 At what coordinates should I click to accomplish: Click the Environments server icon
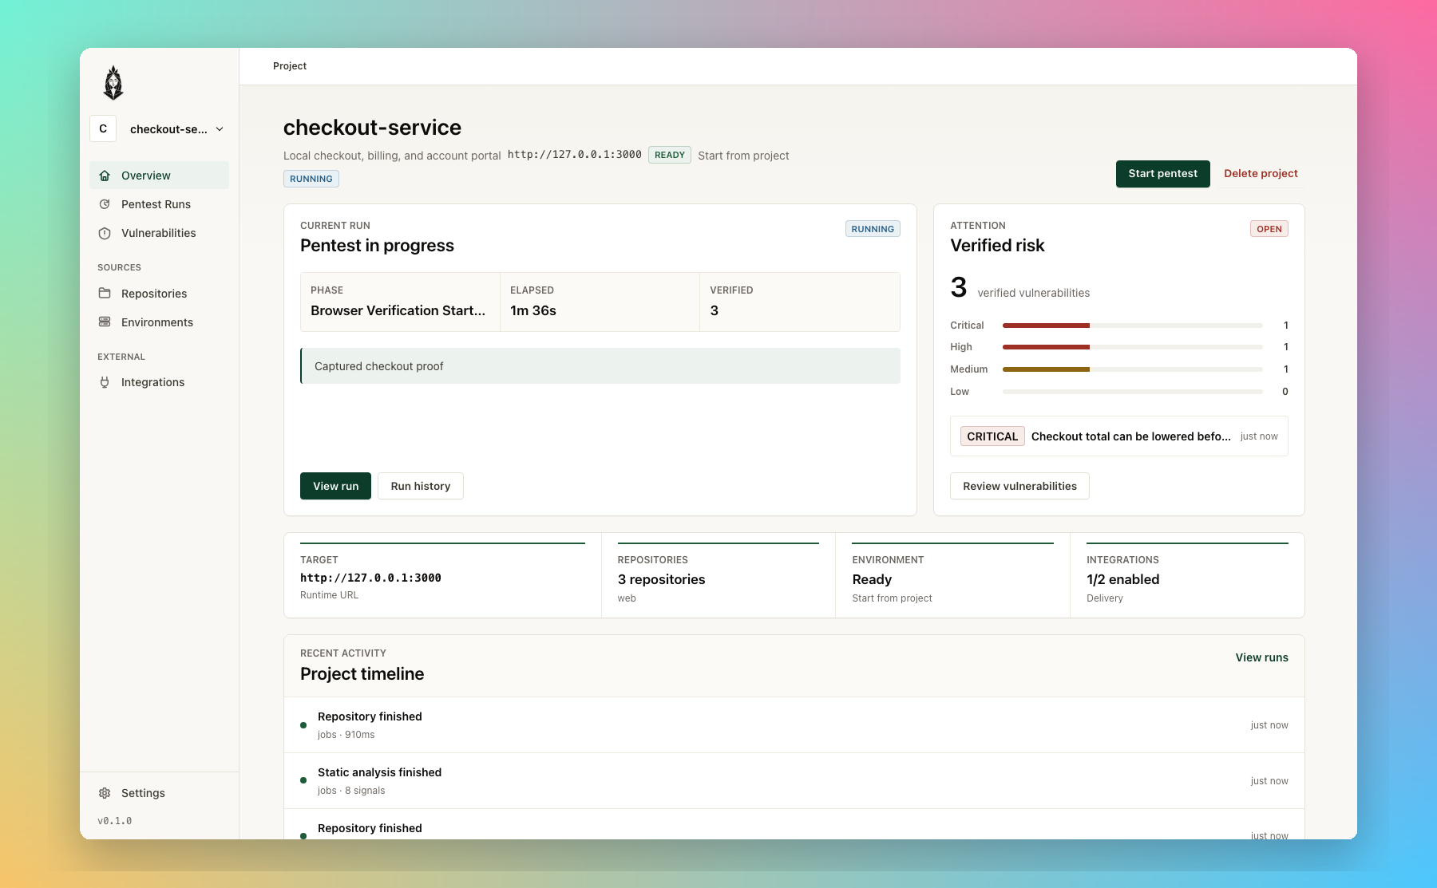click(105, 322)
